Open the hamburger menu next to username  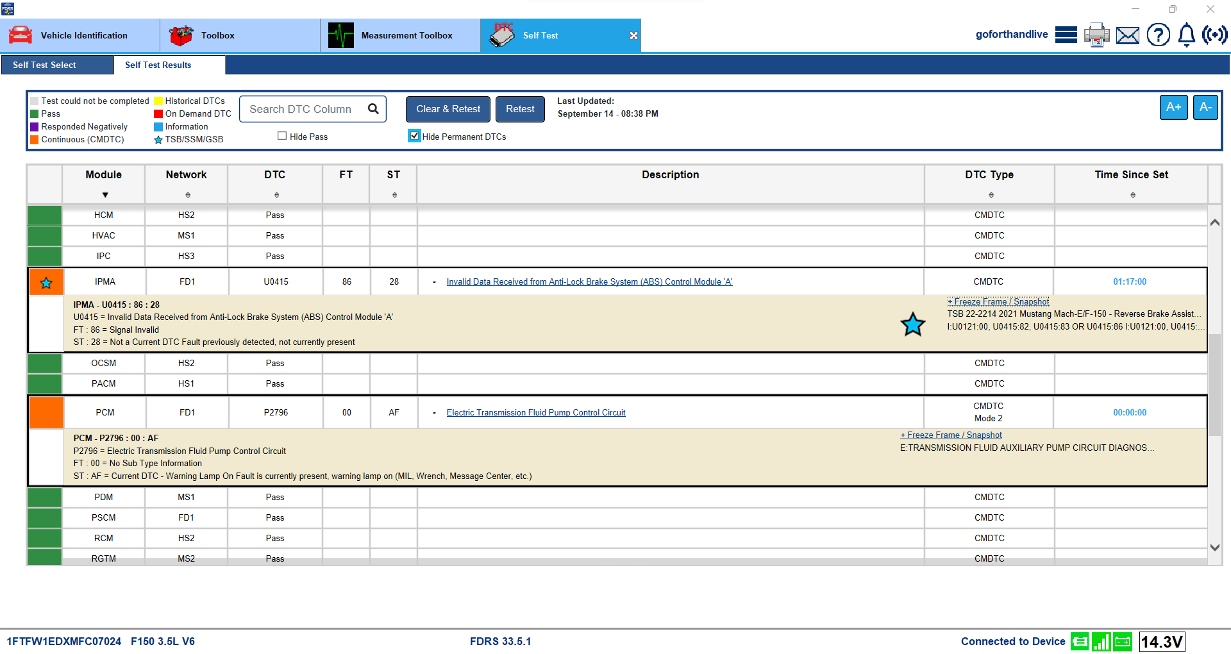(x=1066, y=35)
